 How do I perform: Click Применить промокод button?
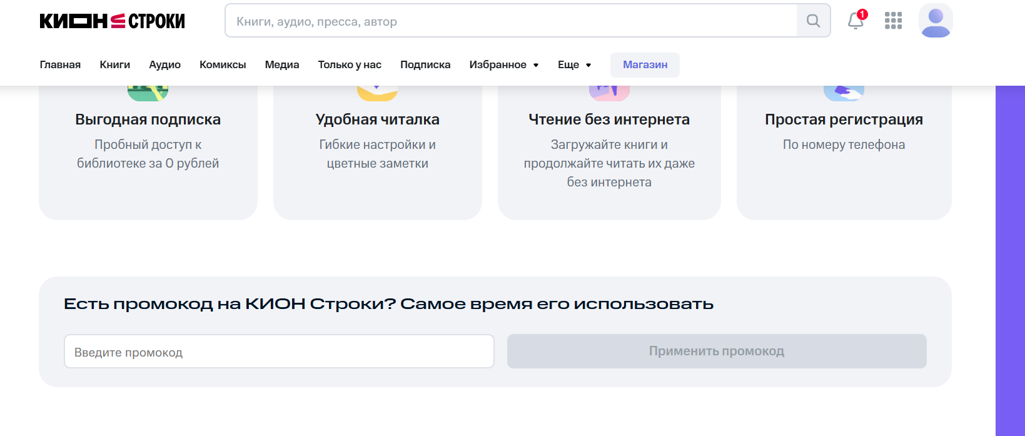[x=717, y=351]
